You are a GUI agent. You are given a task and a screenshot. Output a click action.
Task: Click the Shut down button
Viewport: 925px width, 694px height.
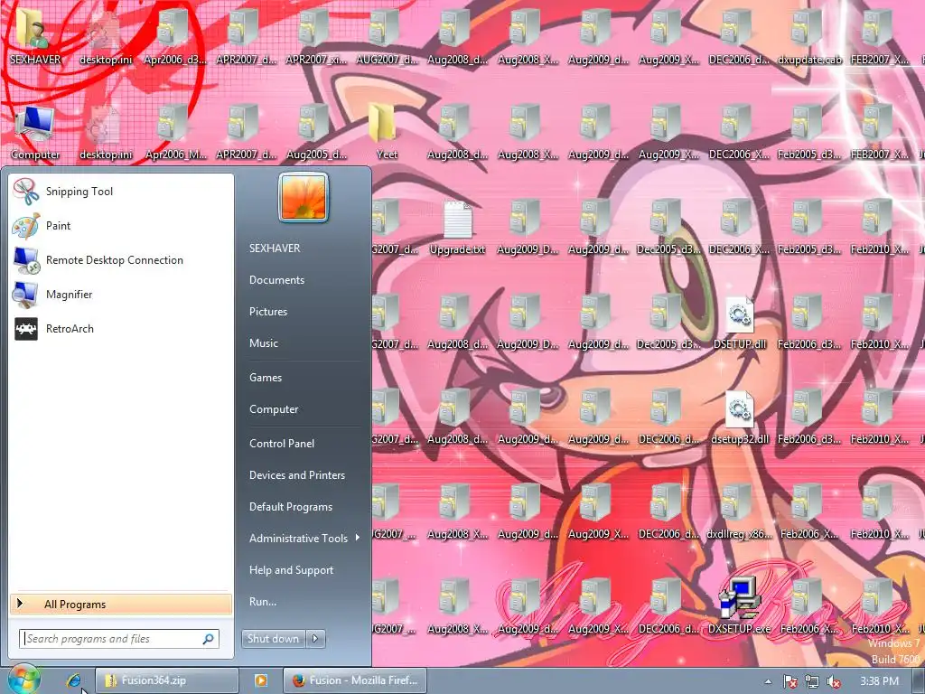(x=273, y=639)
